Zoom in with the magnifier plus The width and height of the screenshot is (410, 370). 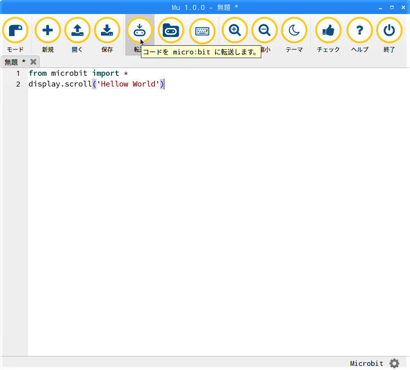[235, 30]
